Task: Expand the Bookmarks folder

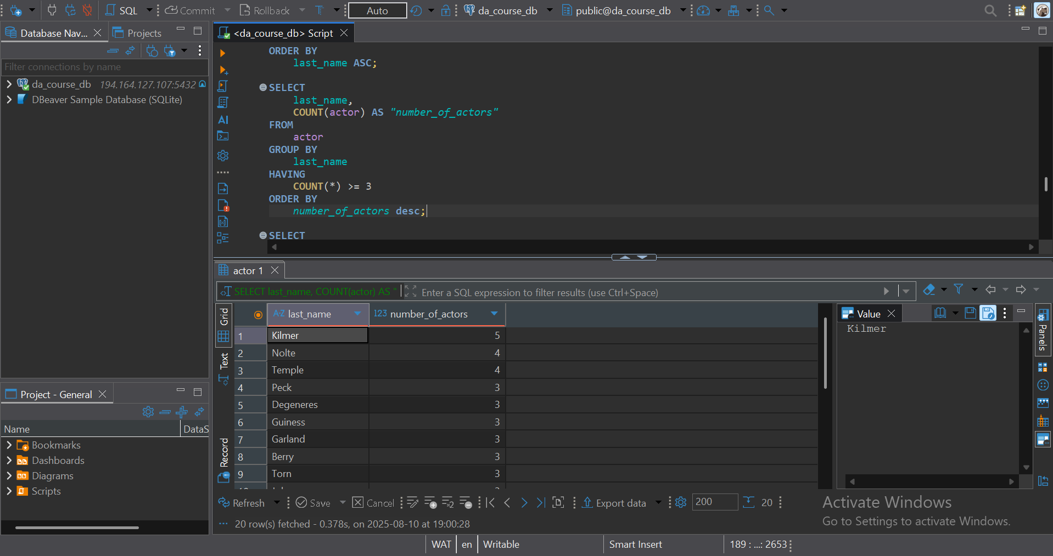Action: (x=9, y=445)
